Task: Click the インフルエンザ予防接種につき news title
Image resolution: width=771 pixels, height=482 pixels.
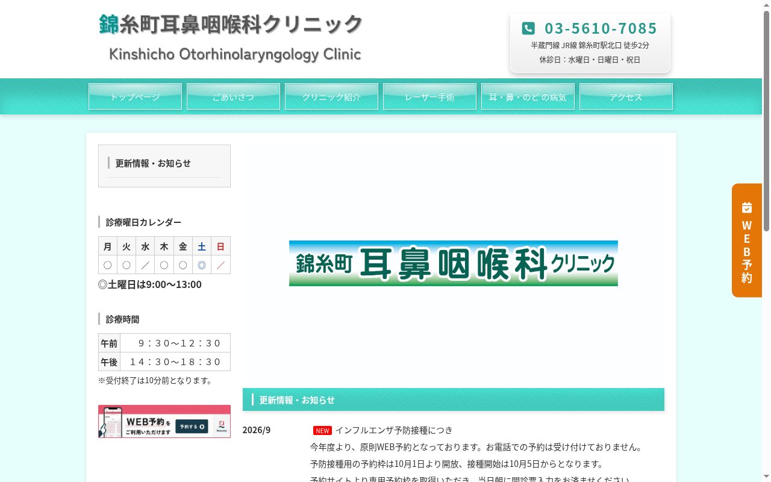Action: coord(394,430)
